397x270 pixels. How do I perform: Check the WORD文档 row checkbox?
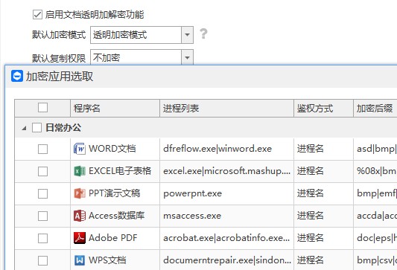pos(42,149)
